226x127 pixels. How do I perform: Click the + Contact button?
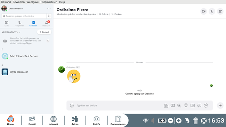click(44, 32)
